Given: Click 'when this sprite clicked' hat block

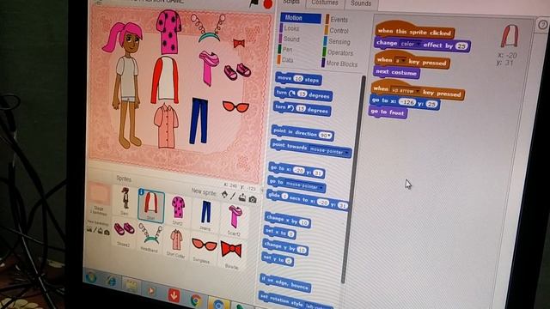Looking at the screenshot, I should click(x=414, y=31).
